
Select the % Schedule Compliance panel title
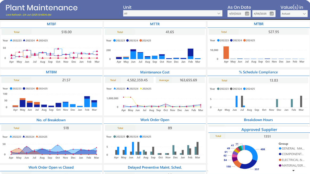(x=258, y=72)
